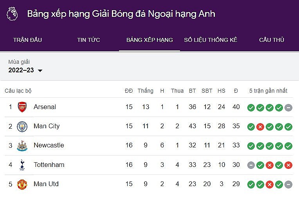Click the Arsenal club crest
The height and width of the screenshot is (199, 299).
pyautogui.click(x=22, y=107)
